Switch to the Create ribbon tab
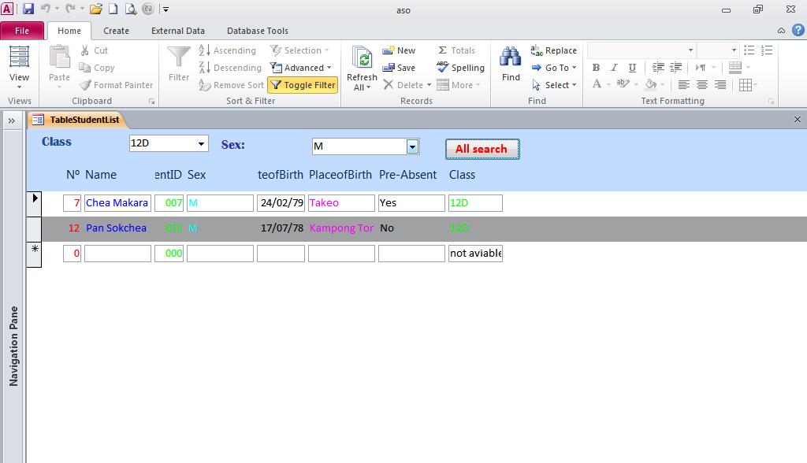The width and height of the screenshot is (807, 463). pos(117,31)
